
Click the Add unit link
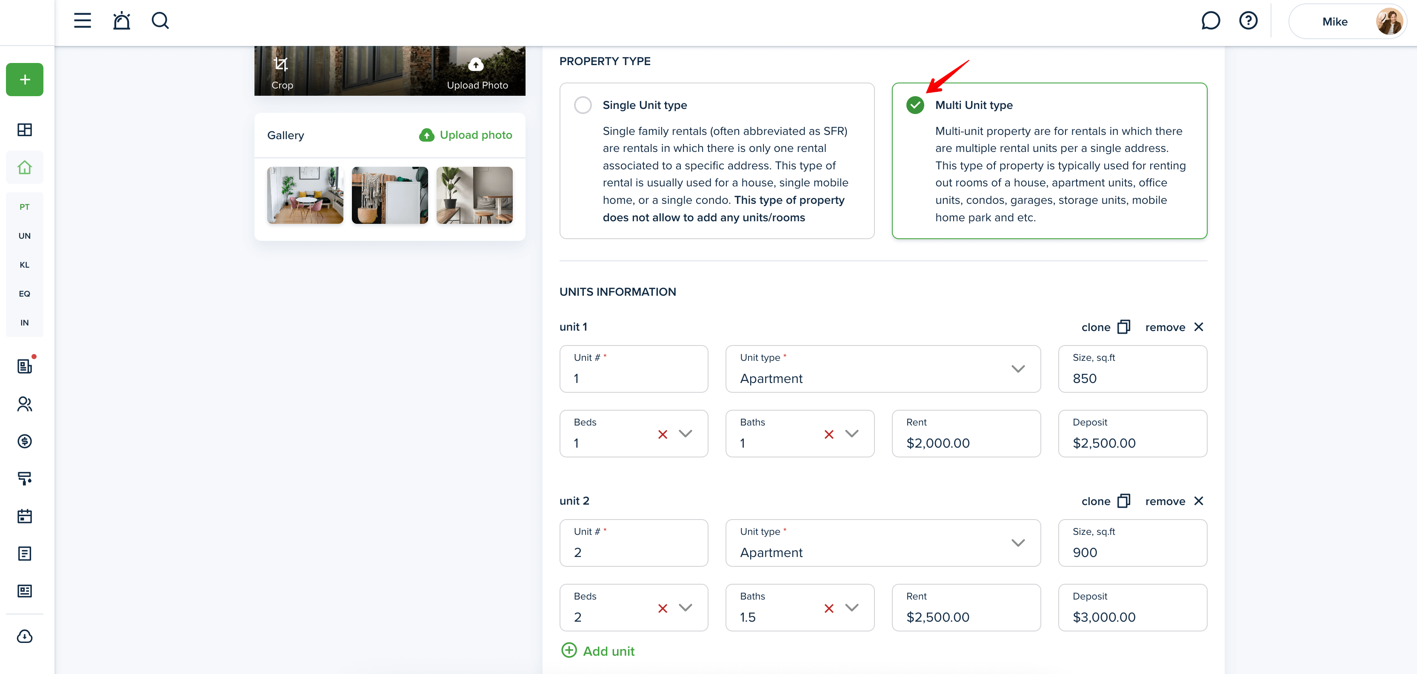(x=598, y=651)
